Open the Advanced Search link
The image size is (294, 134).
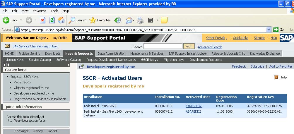(210, 47)
